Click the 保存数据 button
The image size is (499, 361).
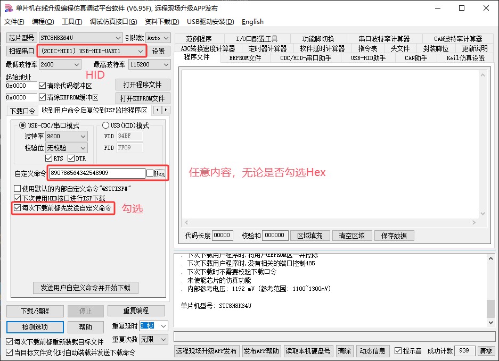(394, 236)
